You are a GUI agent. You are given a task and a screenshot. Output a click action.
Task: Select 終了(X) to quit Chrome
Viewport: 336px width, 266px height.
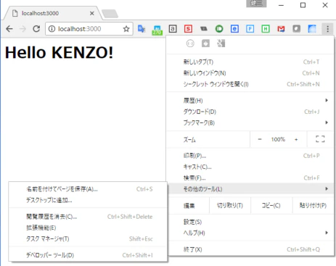point(250,249)
